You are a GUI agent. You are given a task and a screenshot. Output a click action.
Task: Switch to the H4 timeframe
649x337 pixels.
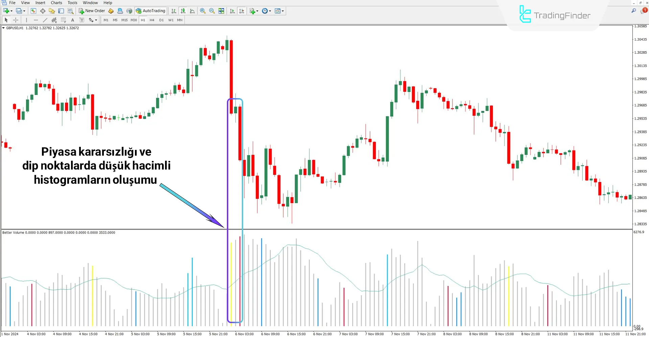click(x=152, y=20)
